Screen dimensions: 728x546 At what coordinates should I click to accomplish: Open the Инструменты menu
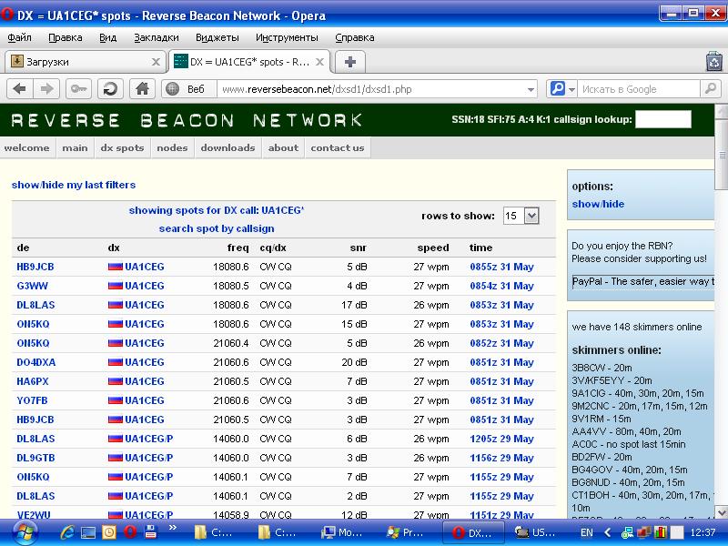(287, 37)
